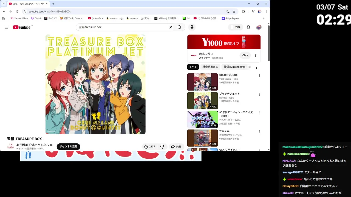Image resolution: width=351 pixels, height=197 pixels.
Task: Open browser extensions puzzle icon
Action: click(x=243, y=11)
